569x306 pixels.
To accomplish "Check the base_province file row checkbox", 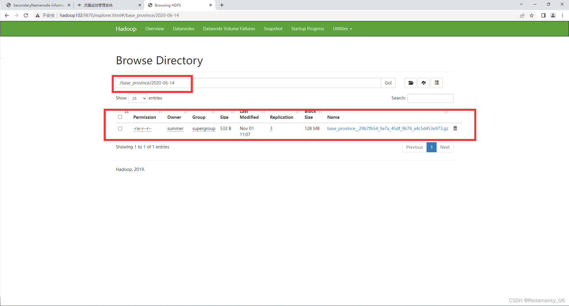I will point(120,129).
